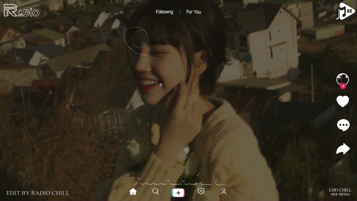Click the LOFI CHILL label

tap(340, 190)
